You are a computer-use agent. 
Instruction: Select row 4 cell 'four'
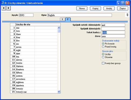click(x=25, y=37)
